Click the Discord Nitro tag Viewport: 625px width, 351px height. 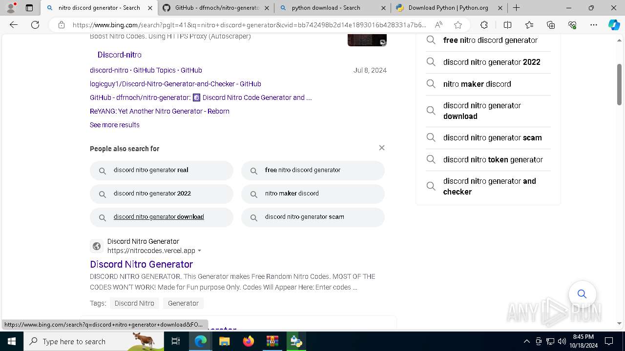(134, 303)
